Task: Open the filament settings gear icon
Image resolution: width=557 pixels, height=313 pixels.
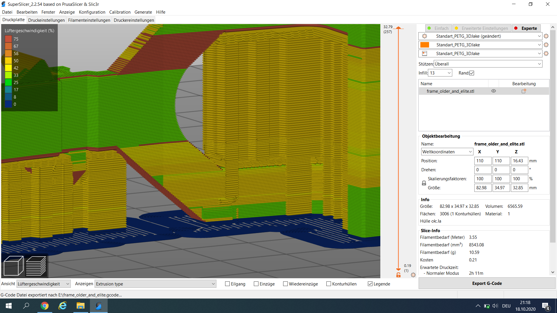Action: [x=546, y=45]
